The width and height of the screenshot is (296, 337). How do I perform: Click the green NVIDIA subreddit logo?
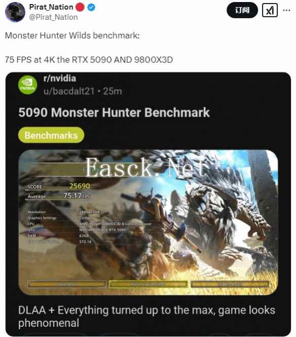(x=27, y=85)
